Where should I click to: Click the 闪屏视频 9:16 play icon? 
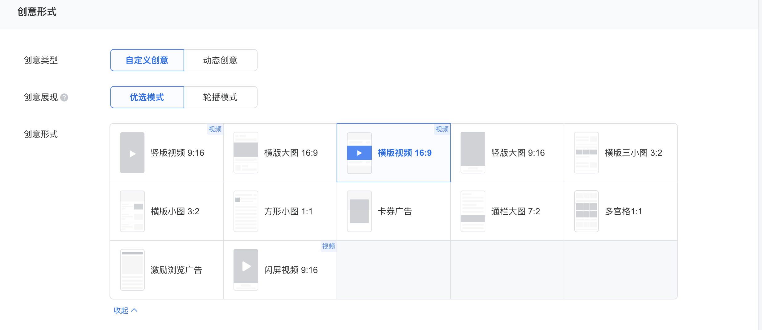click(x=246, y=266)
